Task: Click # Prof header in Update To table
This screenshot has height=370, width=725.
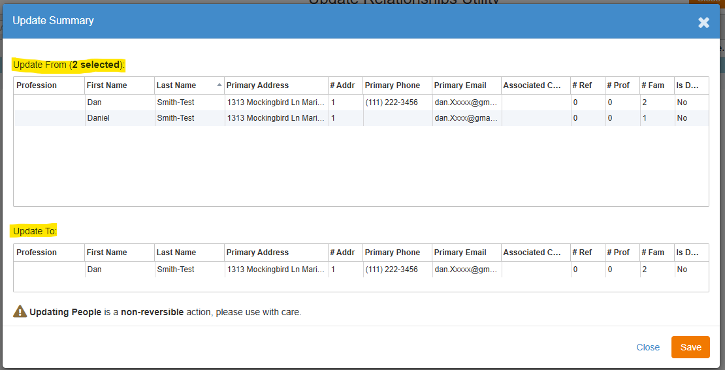Action: (622, 253)
